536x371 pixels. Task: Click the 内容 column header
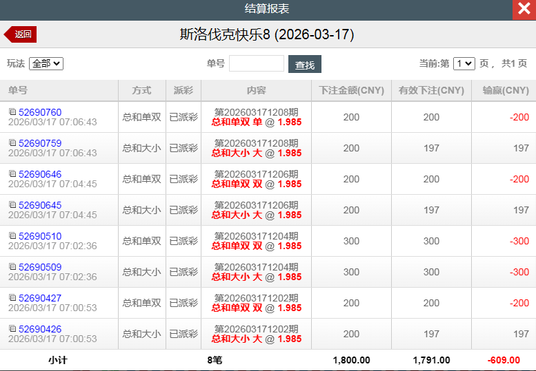tap(257, 90)
